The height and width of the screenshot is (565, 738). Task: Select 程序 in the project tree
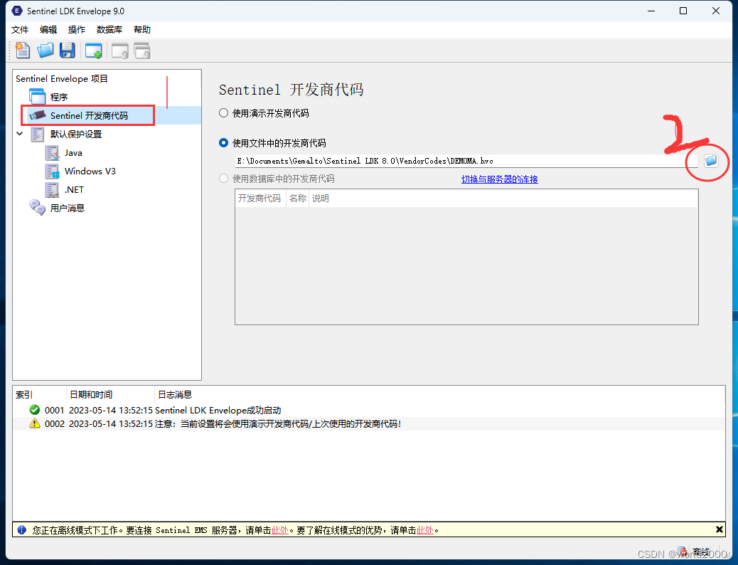(59, 97)
